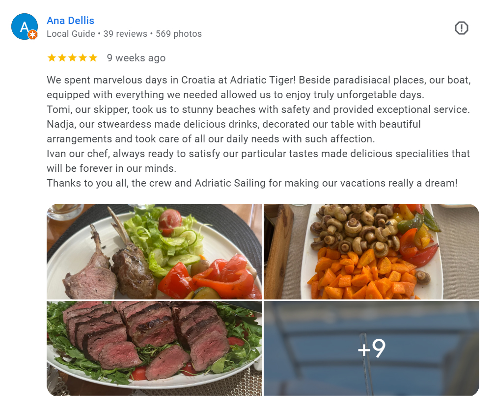495x405 pixels.
Task: Click the fourth yellow rating star
Action: pyautogui.click(x=82, y=58)
